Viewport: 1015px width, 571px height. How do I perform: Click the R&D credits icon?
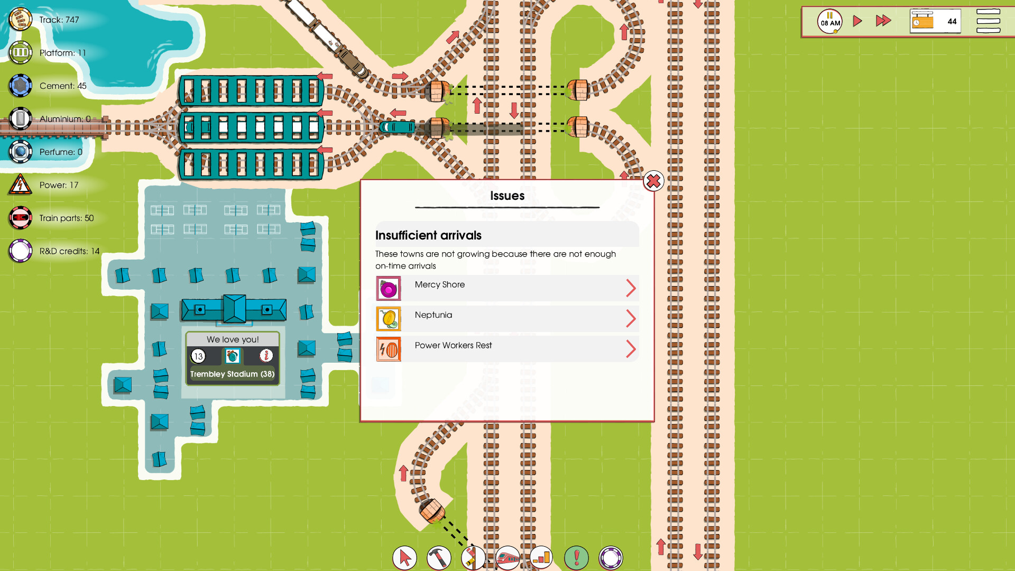(20, 251)
